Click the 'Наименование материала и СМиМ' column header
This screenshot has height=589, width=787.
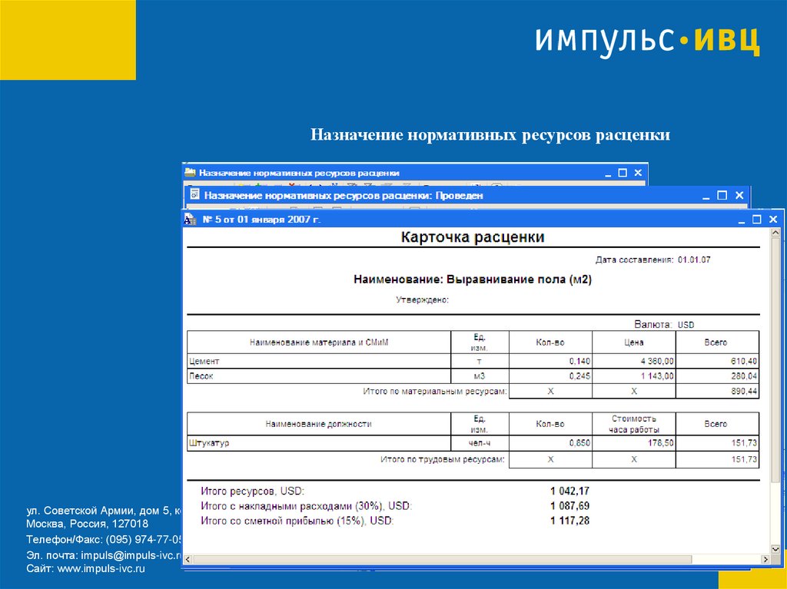pos(319,342)
